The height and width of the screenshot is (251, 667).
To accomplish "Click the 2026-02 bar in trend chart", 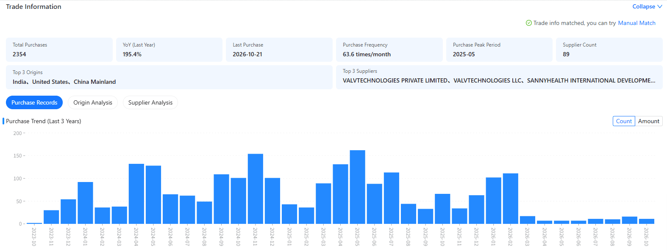I will point(511,199).
